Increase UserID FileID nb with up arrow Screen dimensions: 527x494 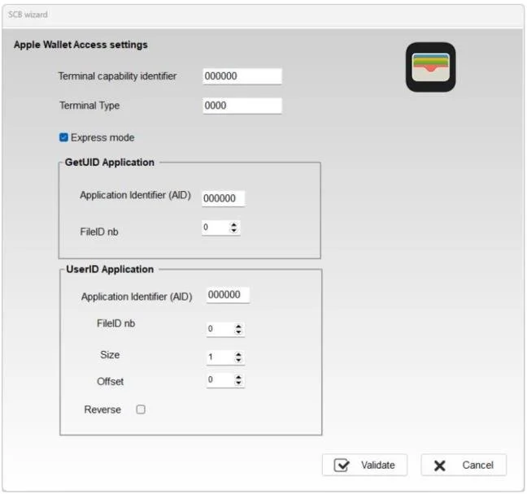pos(238,326)
